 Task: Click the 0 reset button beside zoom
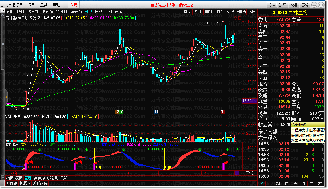pos(254,178)
